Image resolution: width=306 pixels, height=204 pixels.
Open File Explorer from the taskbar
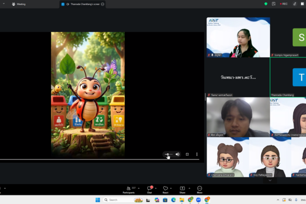pyautogui.click(x=182, y=200)
